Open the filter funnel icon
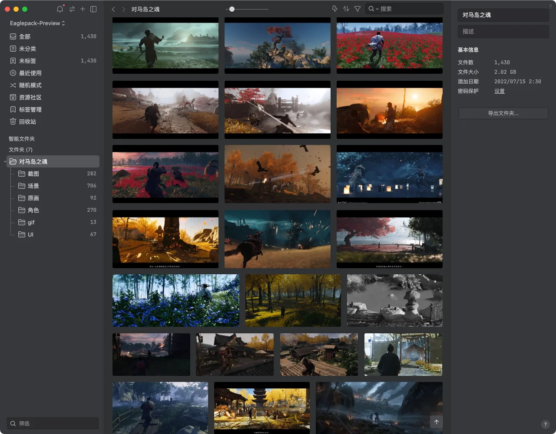556x434 pixels. pos(357,9)
